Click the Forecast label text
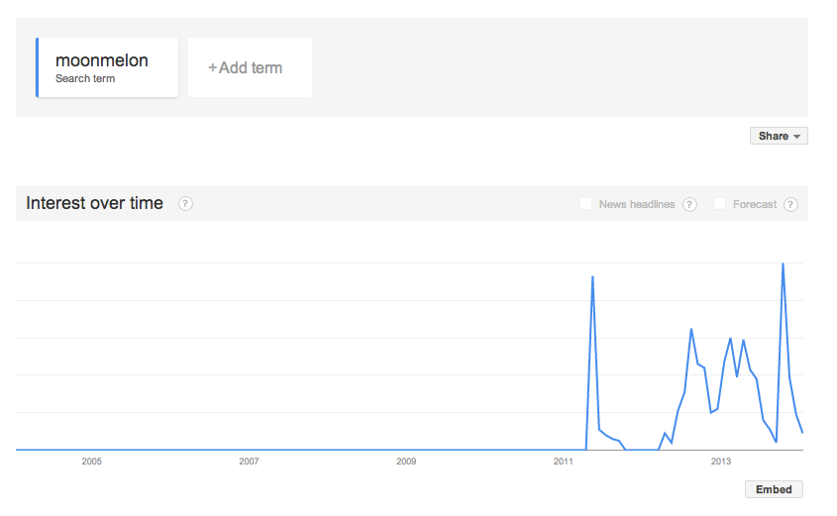837x516 pixels. point(755,205)
